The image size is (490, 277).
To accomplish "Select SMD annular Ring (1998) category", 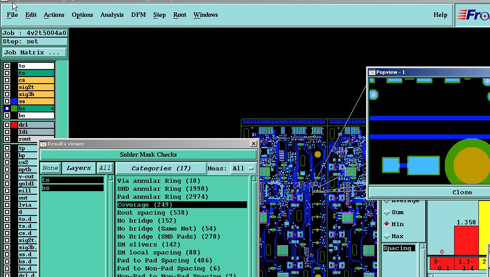I will click(182, 189).
